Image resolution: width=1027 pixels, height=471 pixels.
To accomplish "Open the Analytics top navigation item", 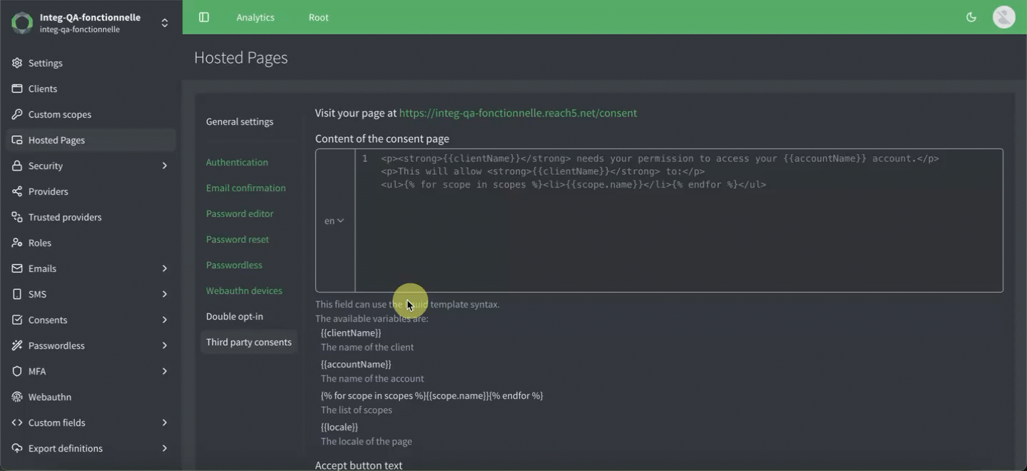I will pos(255,17).
